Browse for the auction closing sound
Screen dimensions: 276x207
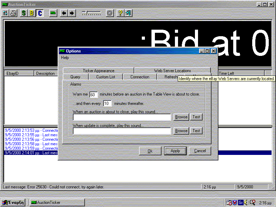(181, 117)
